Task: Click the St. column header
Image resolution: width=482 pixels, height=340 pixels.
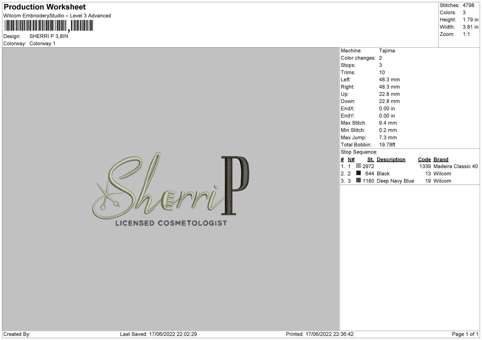Action: click(371, 160)
